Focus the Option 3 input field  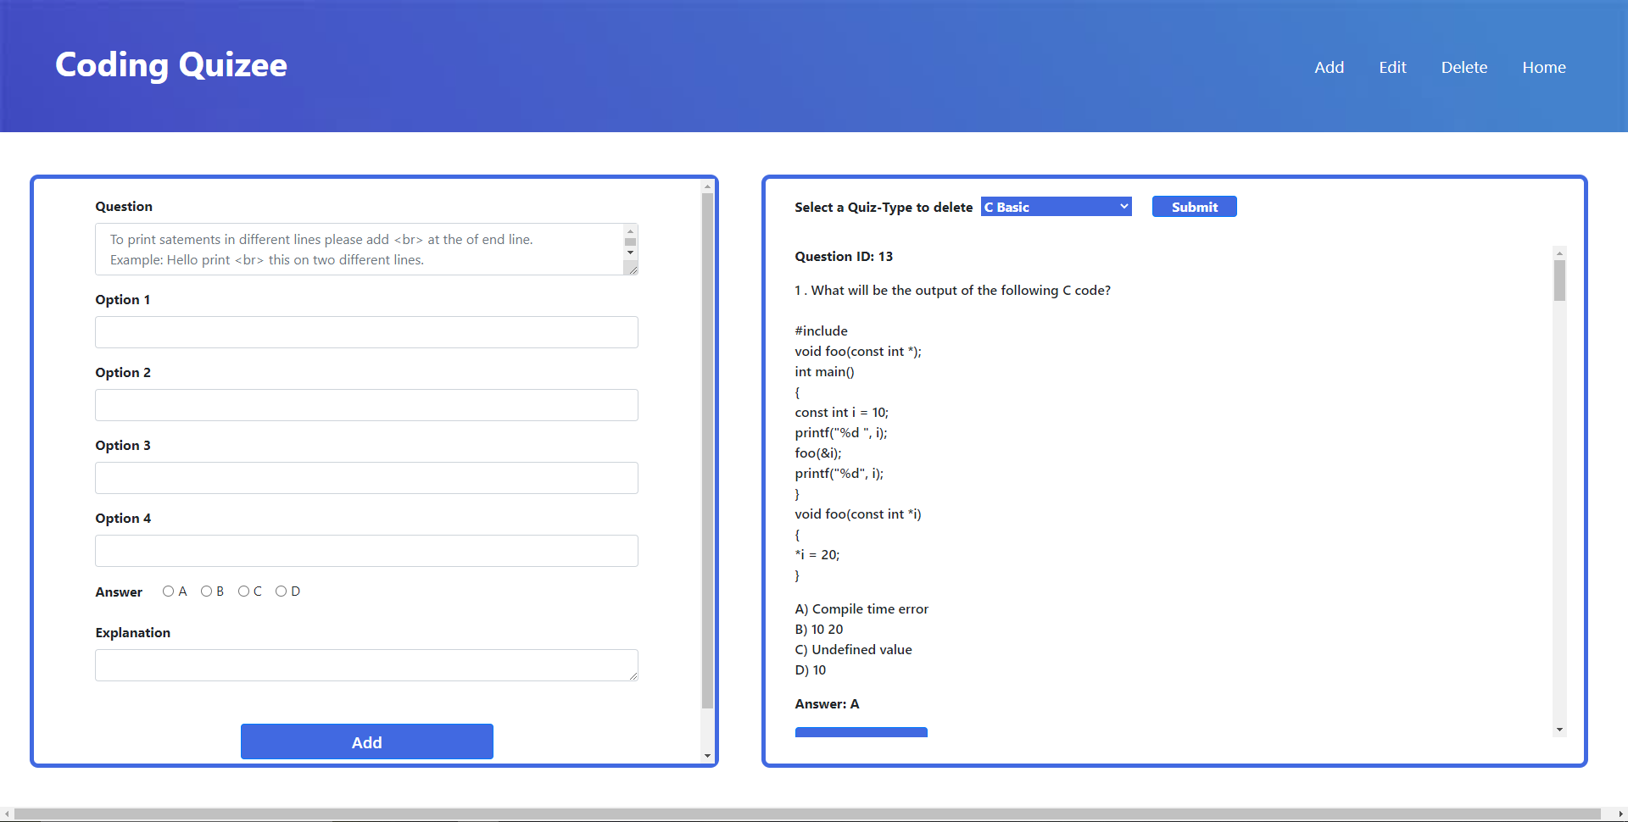[366, 478]
